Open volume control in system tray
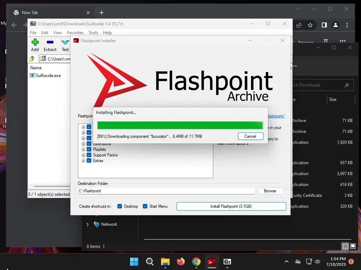The image size is (361, 270). click(x=317, y=262)
